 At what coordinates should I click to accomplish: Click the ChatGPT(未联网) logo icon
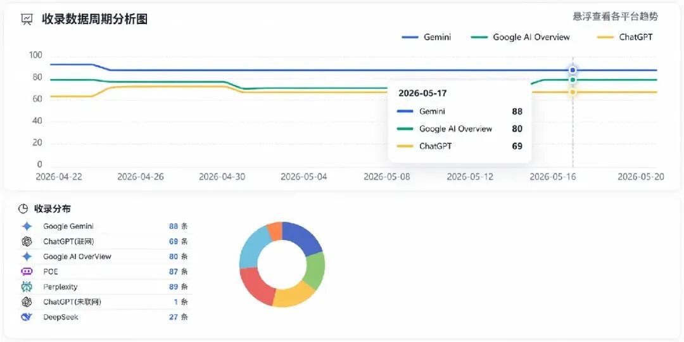27,301
